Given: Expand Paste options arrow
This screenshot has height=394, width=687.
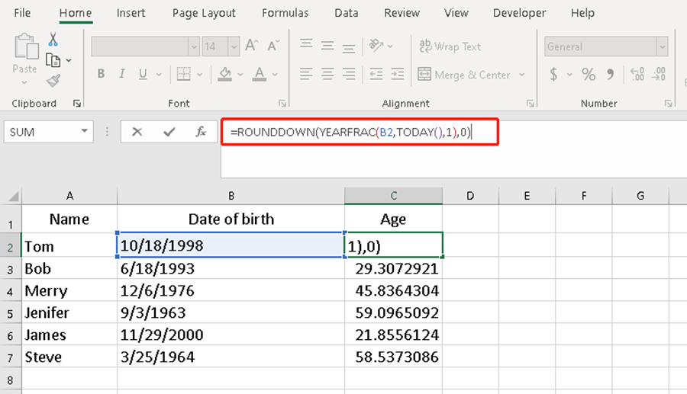Looking at the screenshot, I should 24,82.
